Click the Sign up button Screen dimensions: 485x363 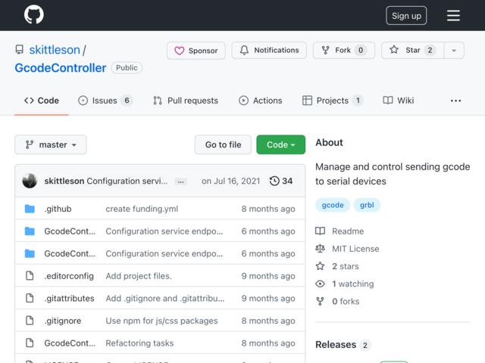click(x=406, y=16)
